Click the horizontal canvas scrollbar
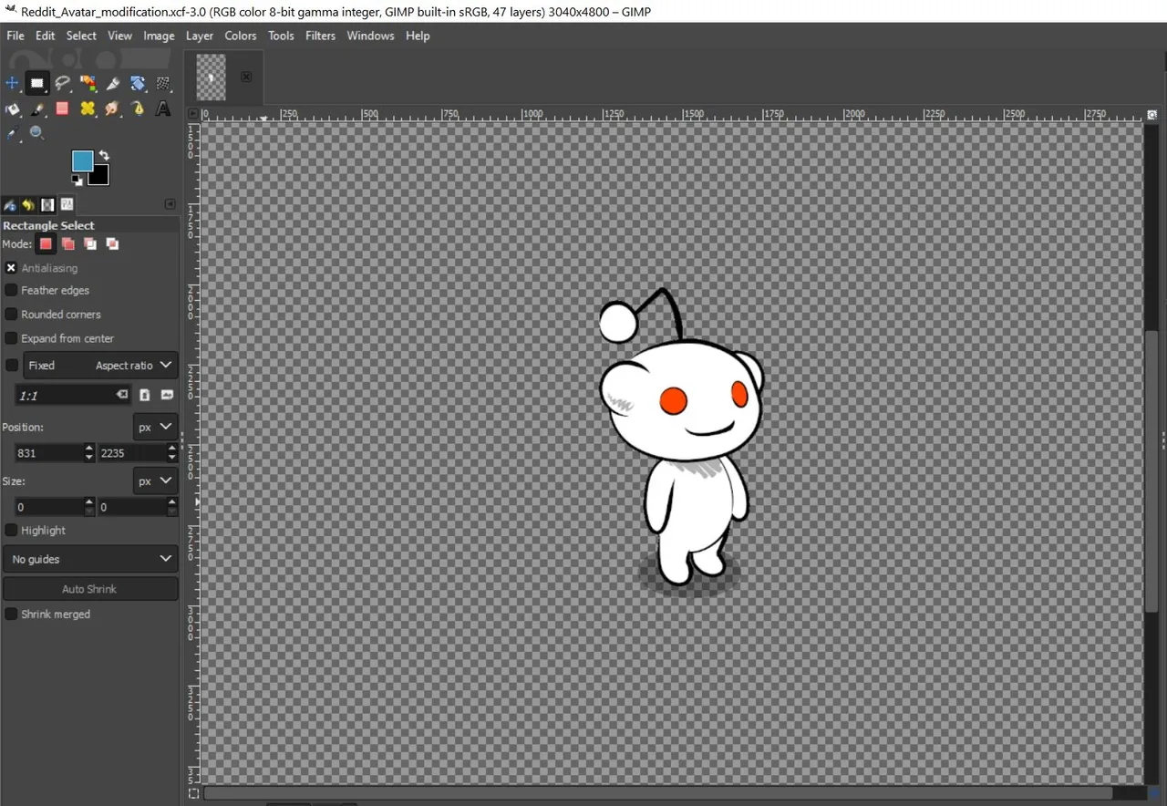This screenshot has width=1167, height=806. [x=657, y=793]
